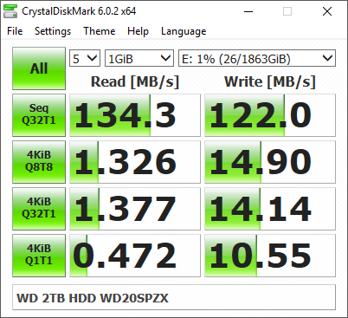
Task: Click the Read [MB/s] column header
Action: pyautogui.click(x=135, y=81)
